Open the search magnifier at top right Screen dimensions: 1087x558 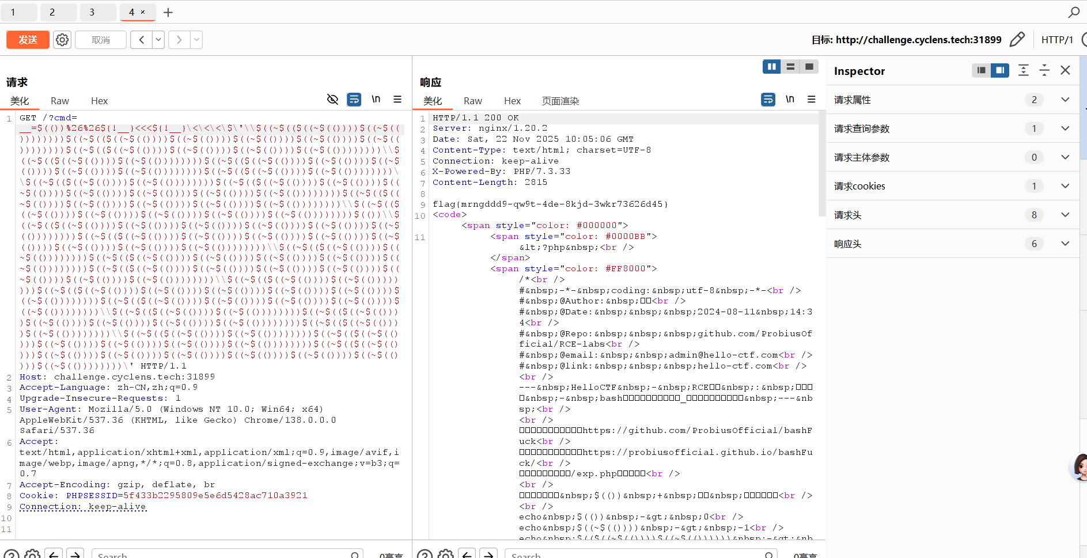pos(1074,12)
